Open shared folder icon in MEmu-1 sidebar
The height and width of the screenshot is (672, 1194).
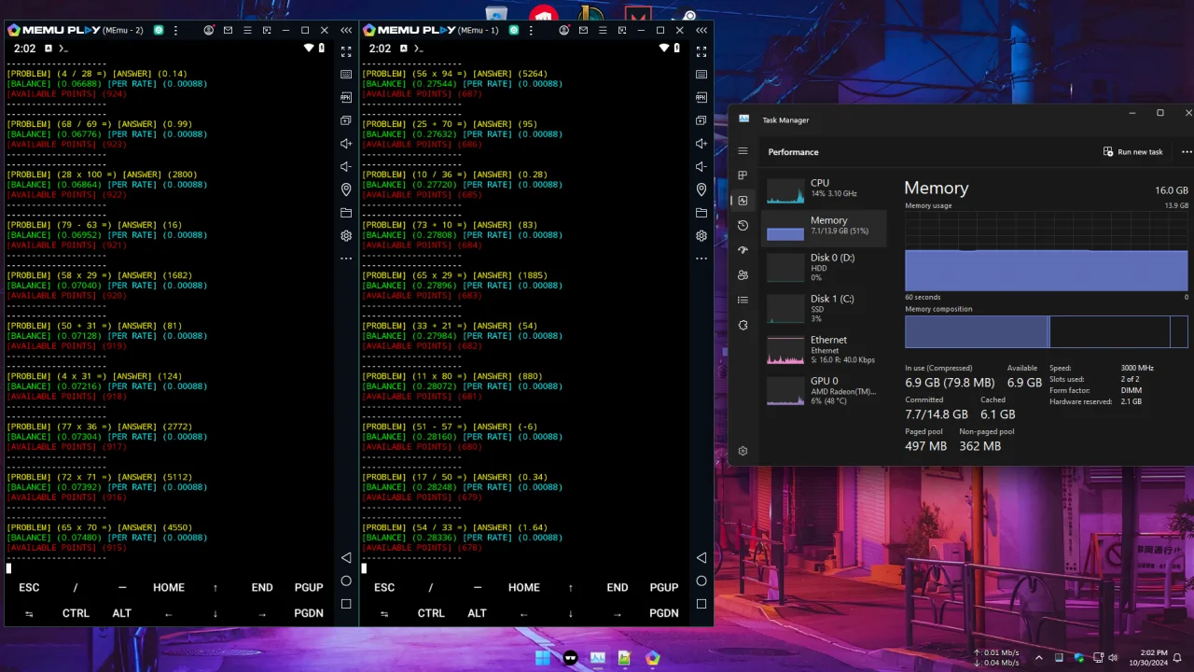click(x=701, y=213)
